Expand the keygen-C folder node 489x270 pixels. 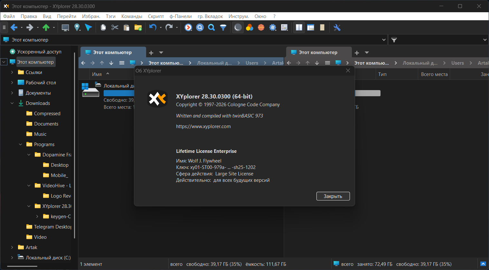tap(37, 217)
